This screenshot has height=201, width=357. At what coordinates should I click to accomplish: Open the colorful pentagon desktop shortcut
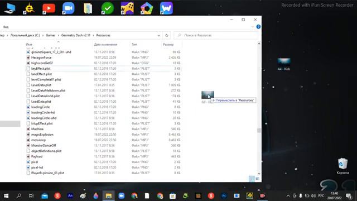point(147,8)
